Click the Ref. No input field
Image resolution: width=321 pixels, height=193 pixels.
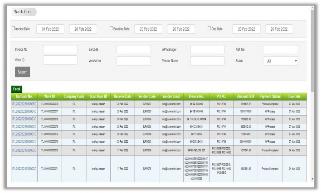pyautogui.click(x=281, y=50)
